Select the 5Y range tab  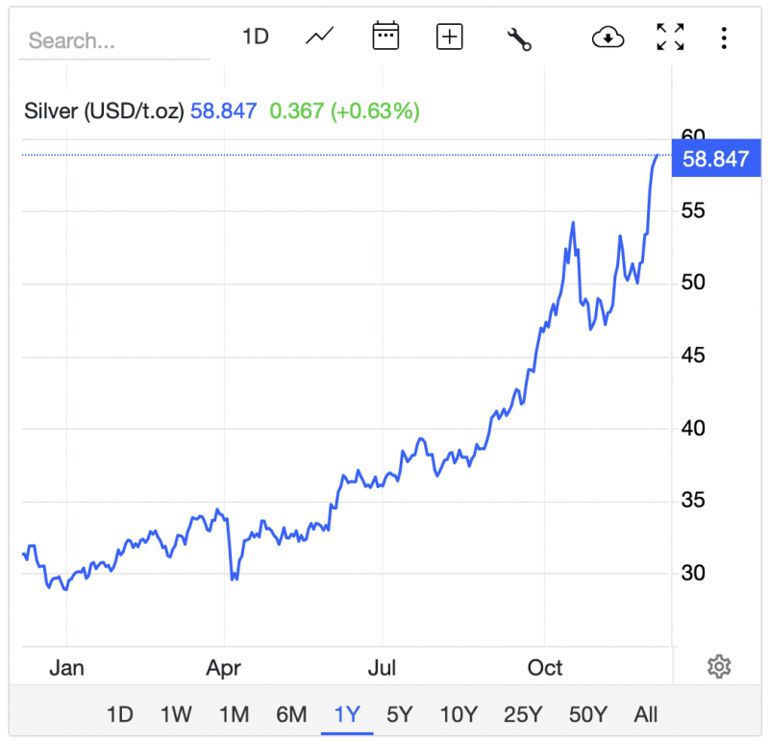coord(400,714)
